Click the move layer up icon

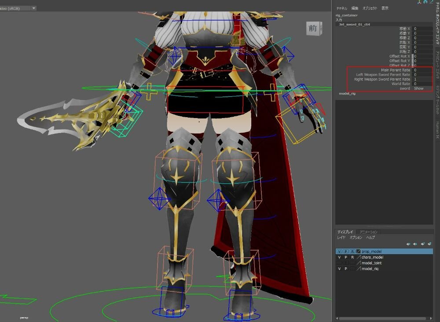(408, 244)
